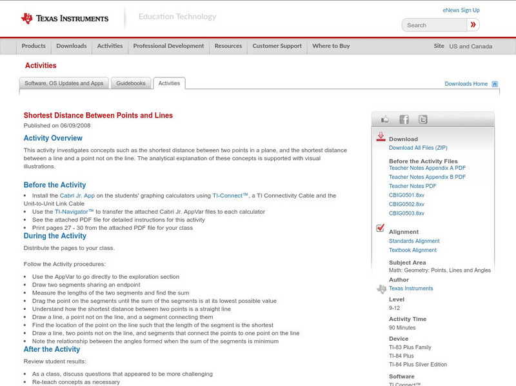Click the red download arrow icon

[381, 137]
